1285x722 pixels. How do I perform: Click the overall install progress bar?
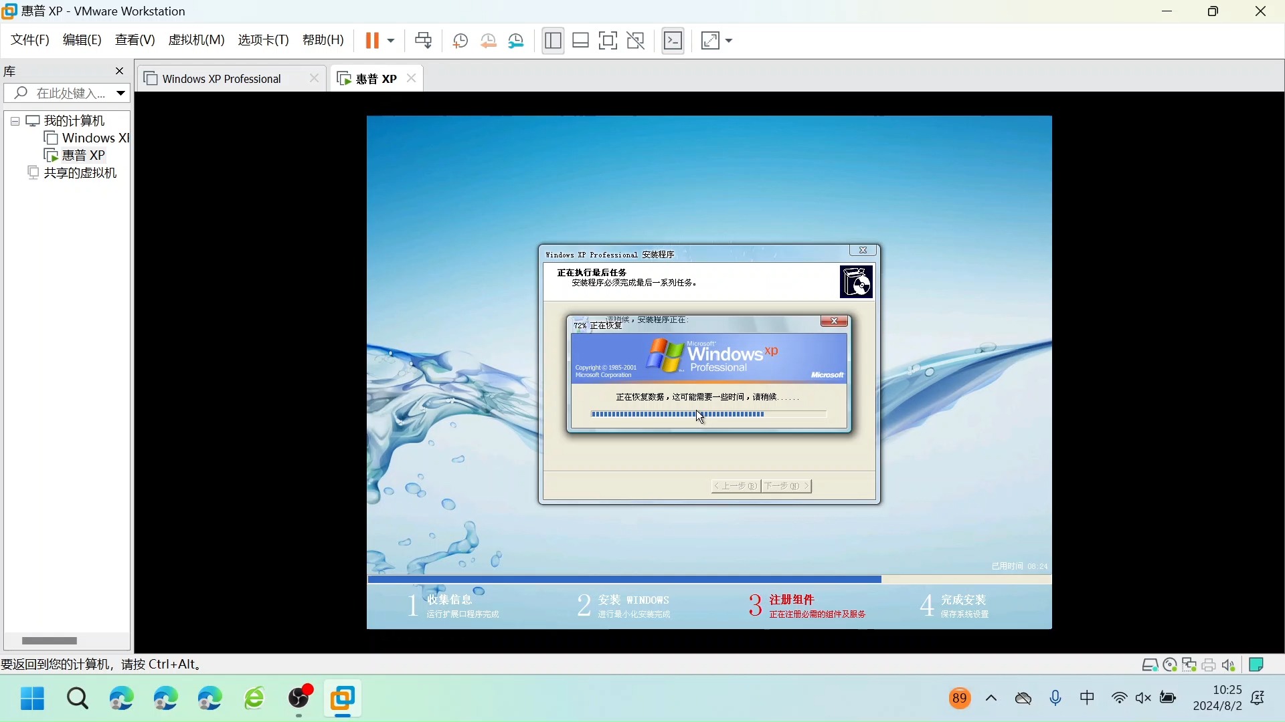click(709, 580)
